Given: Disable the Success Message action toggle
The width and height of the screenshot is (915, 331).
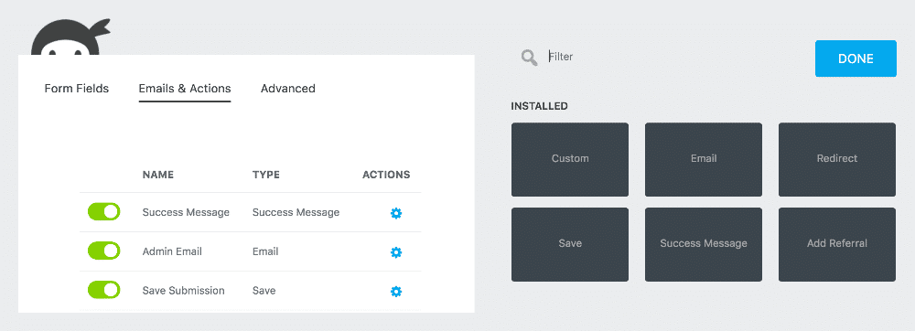Looking at the screenshot, I should point(104,211).
